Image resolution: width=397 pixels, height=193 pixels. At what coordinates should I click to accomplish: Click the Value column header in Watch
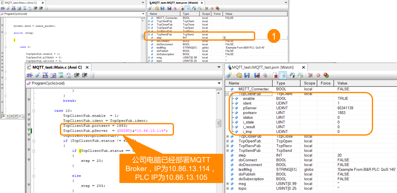[x=342, y=83]
